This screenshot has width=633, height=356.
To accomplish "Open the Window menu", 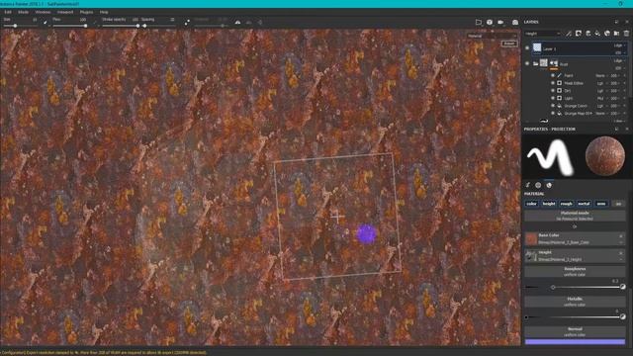I will pyautogui.click(x=43, y=12).
